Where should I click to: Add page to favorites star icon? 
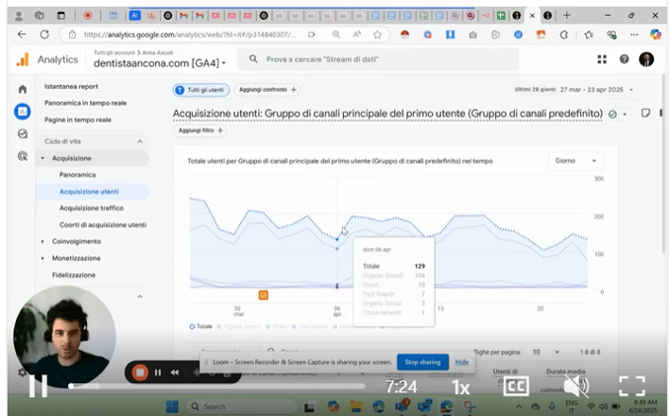coord(377,35)
